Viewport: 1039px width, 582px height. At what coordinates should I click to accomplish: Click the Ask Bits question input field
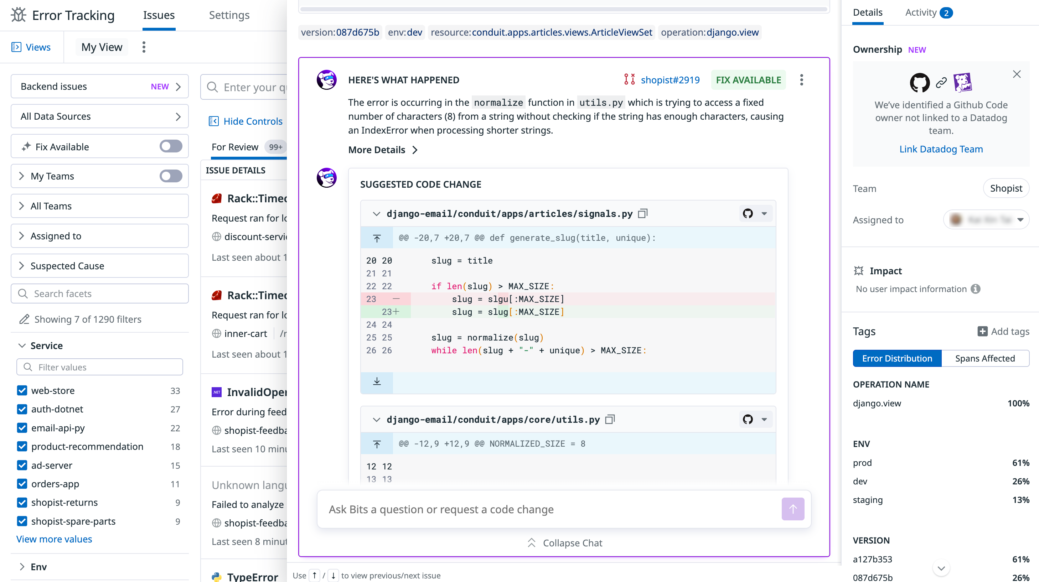[x=549, y=509]
